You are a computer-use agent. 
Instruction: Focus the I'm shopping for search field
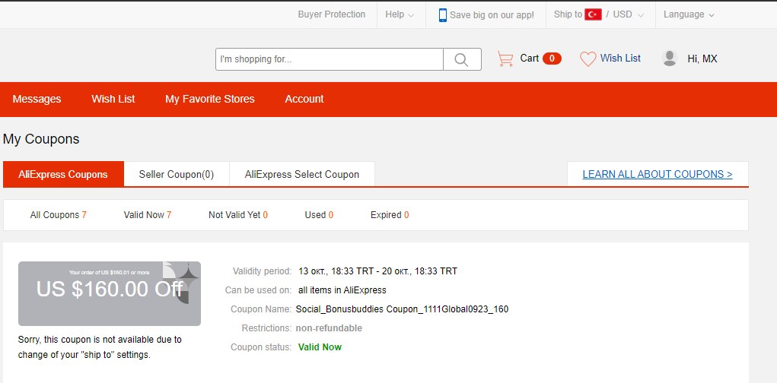coord(329,59)
